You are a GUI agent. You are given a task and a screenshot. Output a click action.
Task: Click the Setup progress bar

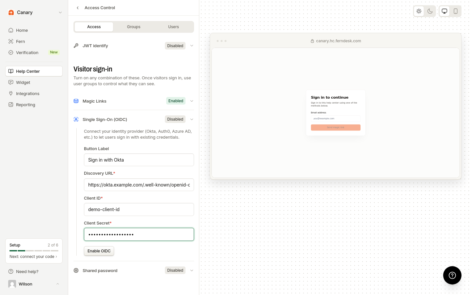pyautogui.click(x=34, y=251)
